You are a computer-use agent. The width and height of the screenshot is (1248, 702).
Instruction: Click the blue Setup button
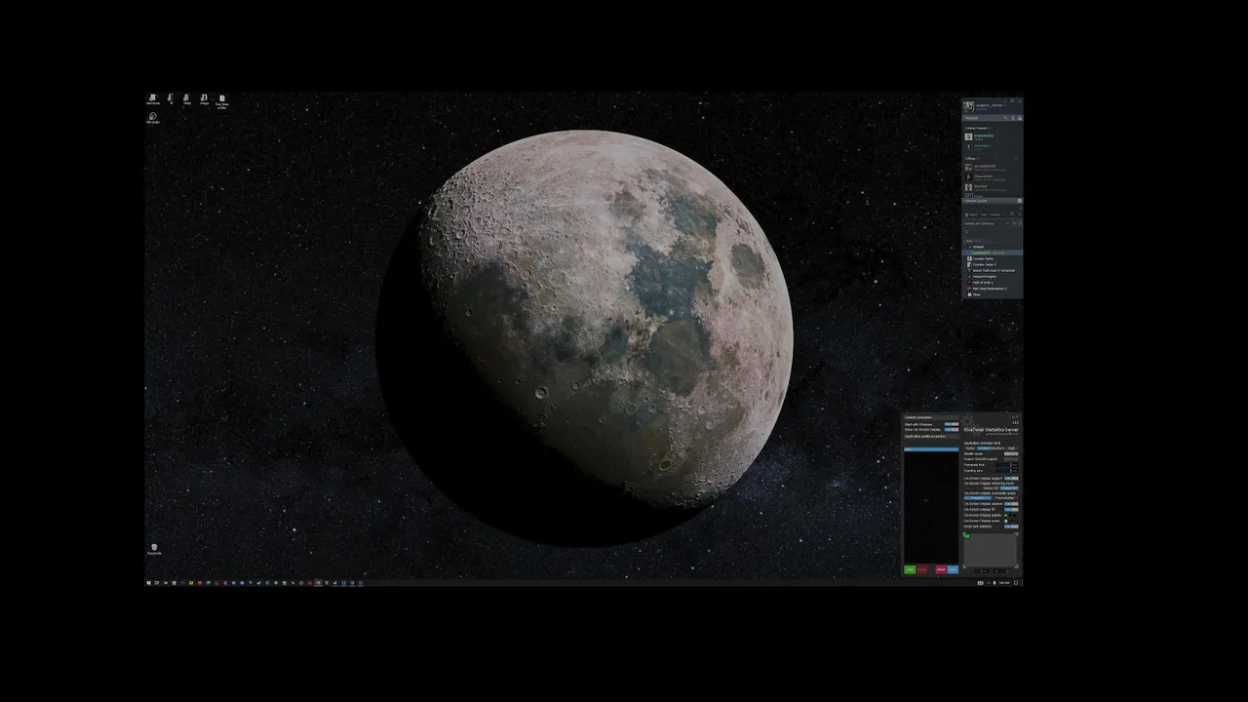tap(953, 569)
